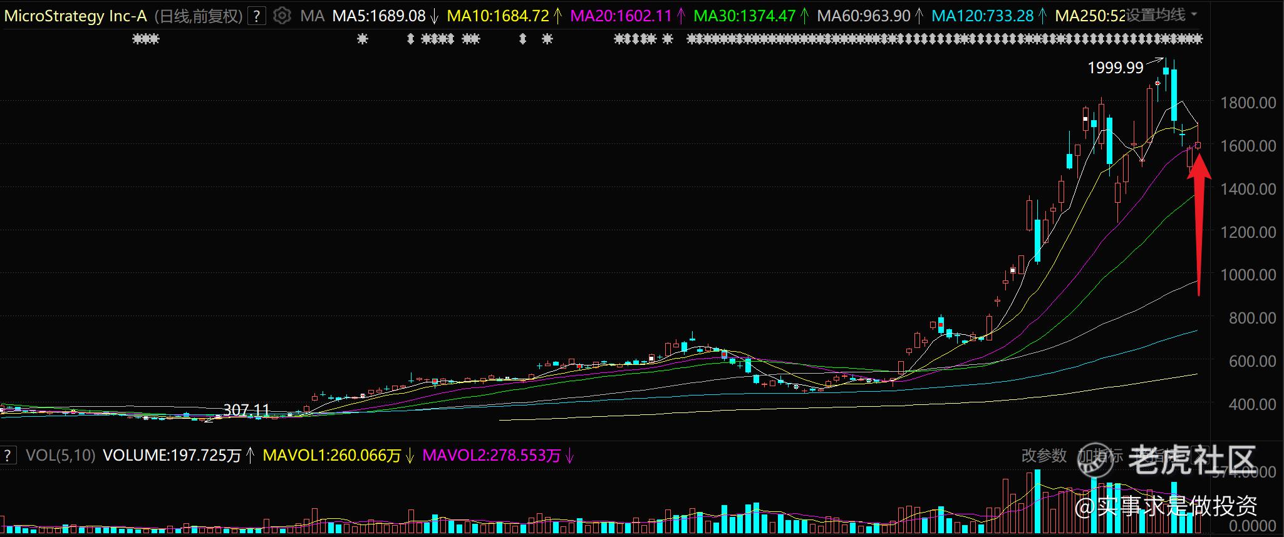The width and height of the screenshot is (1284, 537).
Task: Click the (日线,前复权) period label
Action: 199,16
